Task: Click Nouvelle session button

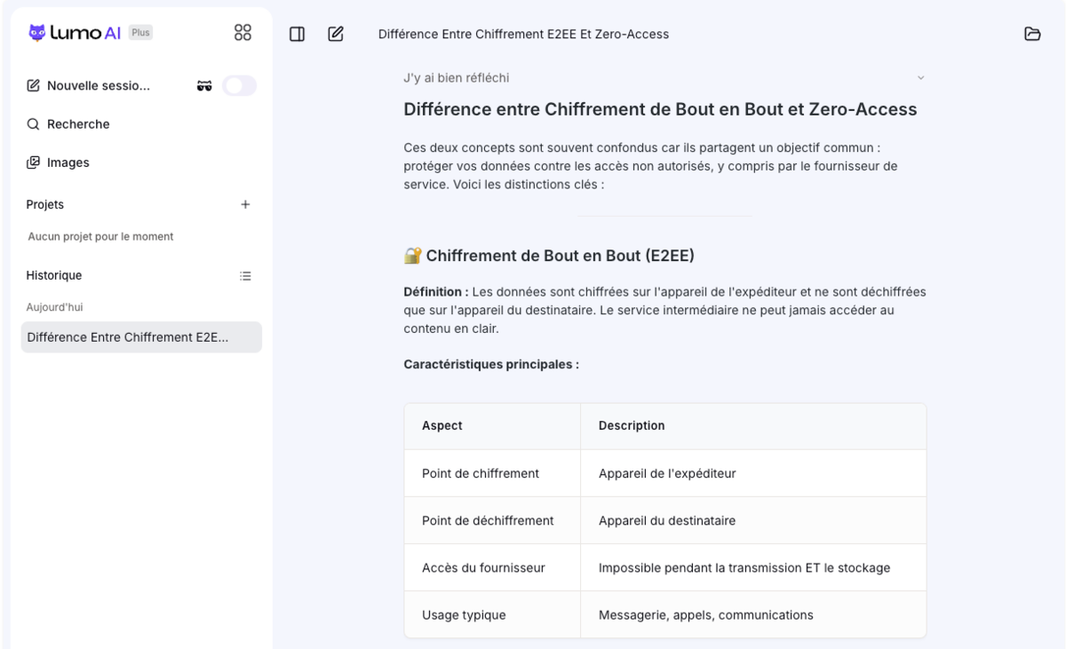Action: point(89,85)
